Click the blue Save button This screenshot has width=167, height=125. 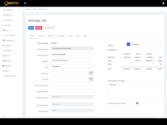(x=31, y=28)
